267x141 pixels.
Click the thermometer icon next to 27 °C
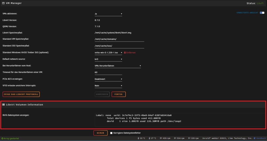click(x=150, y=138)
